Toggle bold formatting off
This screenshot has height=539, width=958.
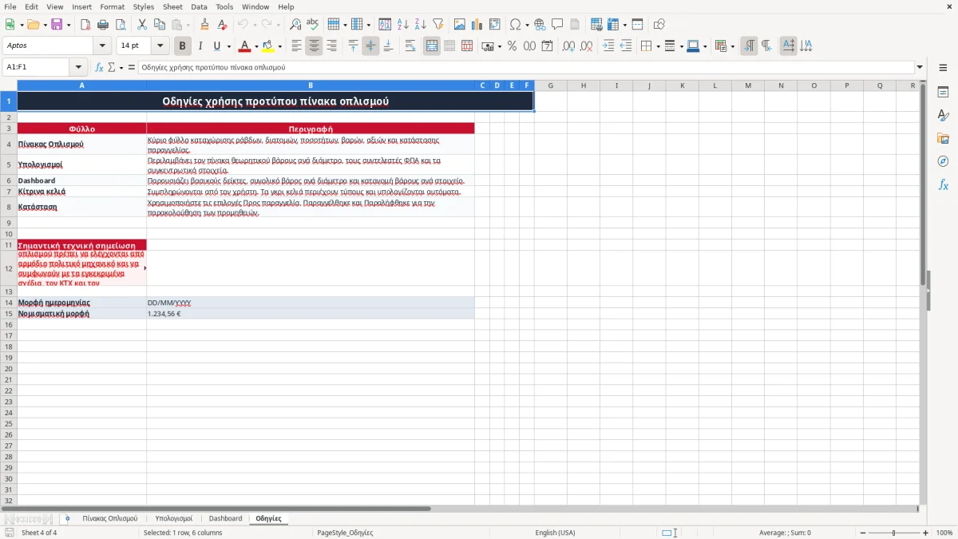[x=183, y=46]
